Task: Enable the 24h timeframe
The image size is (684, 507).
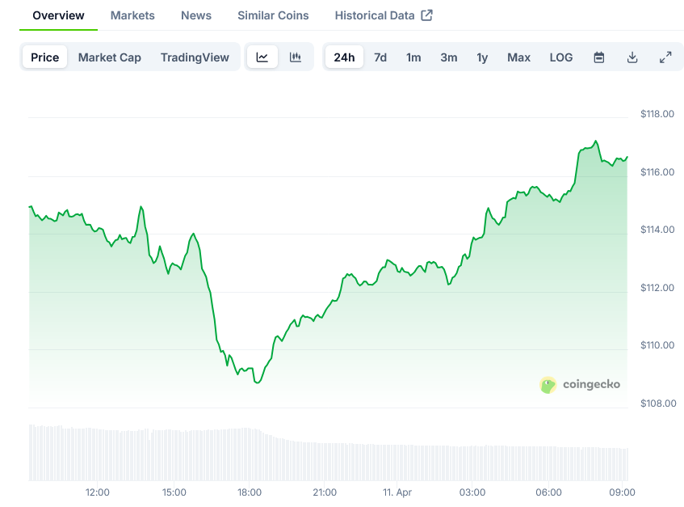Action: point(344,57)
